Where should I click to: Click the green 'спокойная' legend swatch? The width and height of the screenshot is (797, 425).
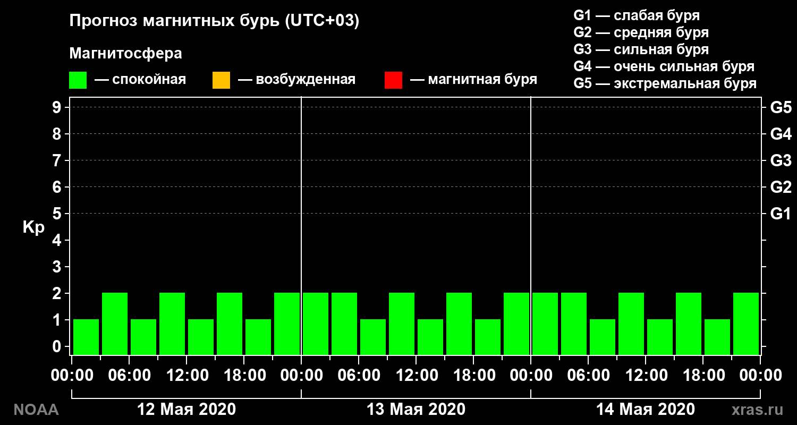pyautogui.click(x=78, y=80)
